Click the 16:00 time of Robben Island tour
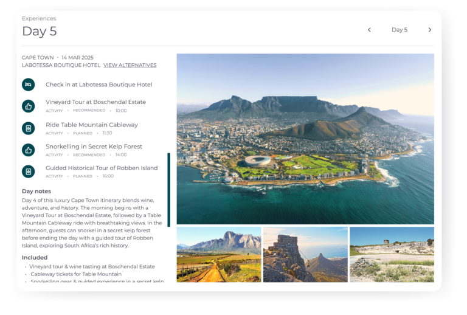The width and height of the screenshot is (467, 315). (108, 176)
